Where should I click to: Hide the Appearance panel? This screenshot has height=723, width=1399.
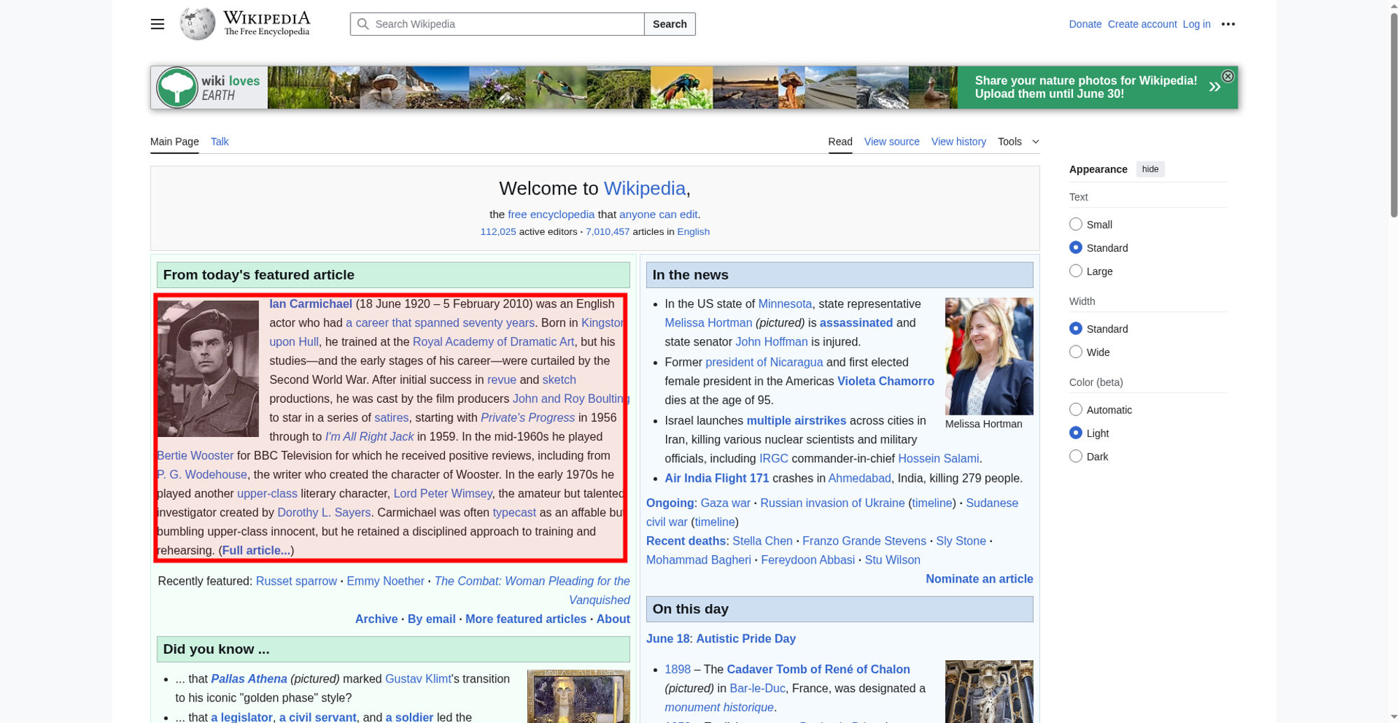click(1150, 169)
